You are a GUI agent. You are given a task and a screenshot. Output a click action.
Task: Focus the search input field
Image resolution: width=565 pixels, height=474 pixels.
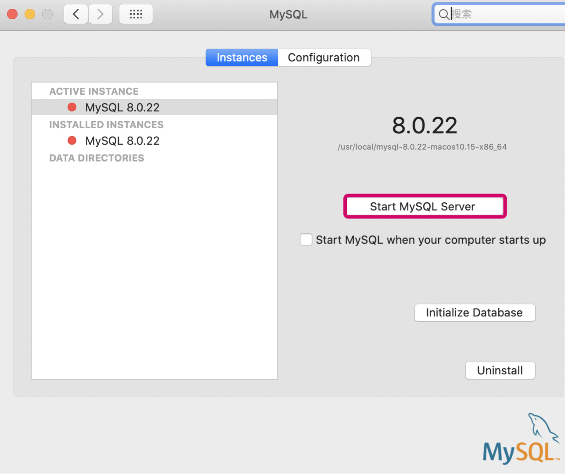click(500, 14)
